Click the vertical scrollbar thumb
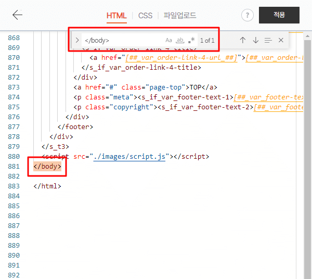The width and height of the screenshot is (312, 279). [x=307, y=159]
